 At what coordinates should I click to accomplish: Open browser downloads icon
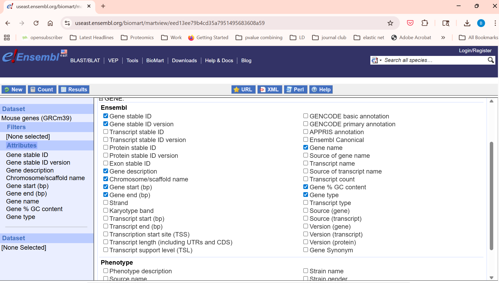tap(467, 23)
